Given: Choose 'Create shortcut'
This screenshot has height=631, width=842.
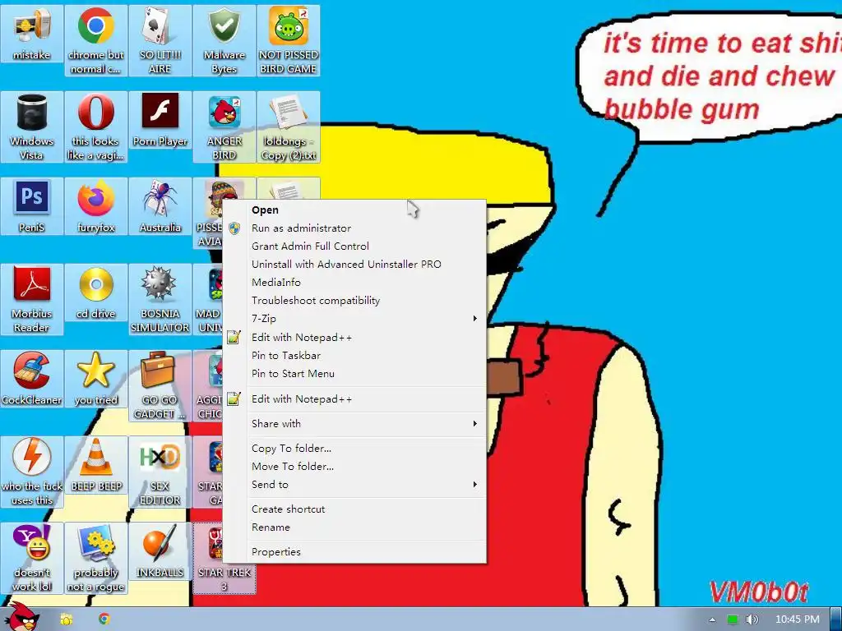Looking at the screenshot, I should point(354,509).
